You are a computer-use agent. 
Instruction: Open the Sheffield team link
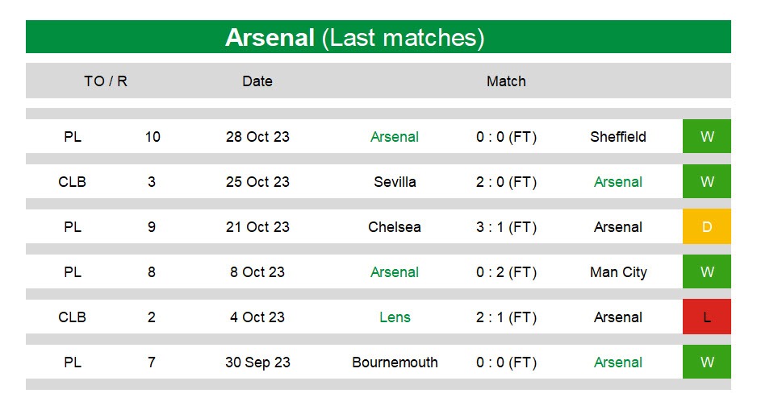point(618,137)
